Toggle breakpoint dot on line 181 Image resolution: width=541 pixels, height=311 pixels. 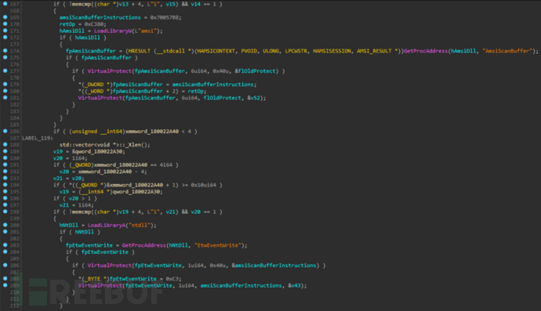5,98
